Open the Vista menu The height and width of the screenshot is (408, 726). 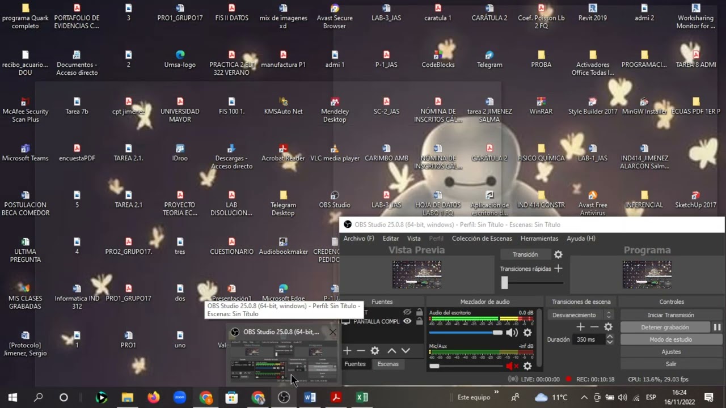click(414, 239)
